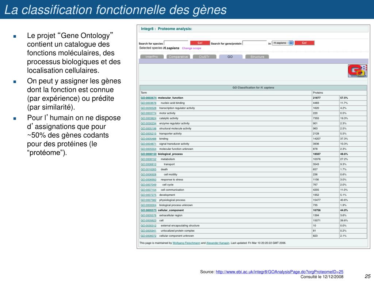Click the Search for species input field
The image size is (374, 281).
point(176,43)
